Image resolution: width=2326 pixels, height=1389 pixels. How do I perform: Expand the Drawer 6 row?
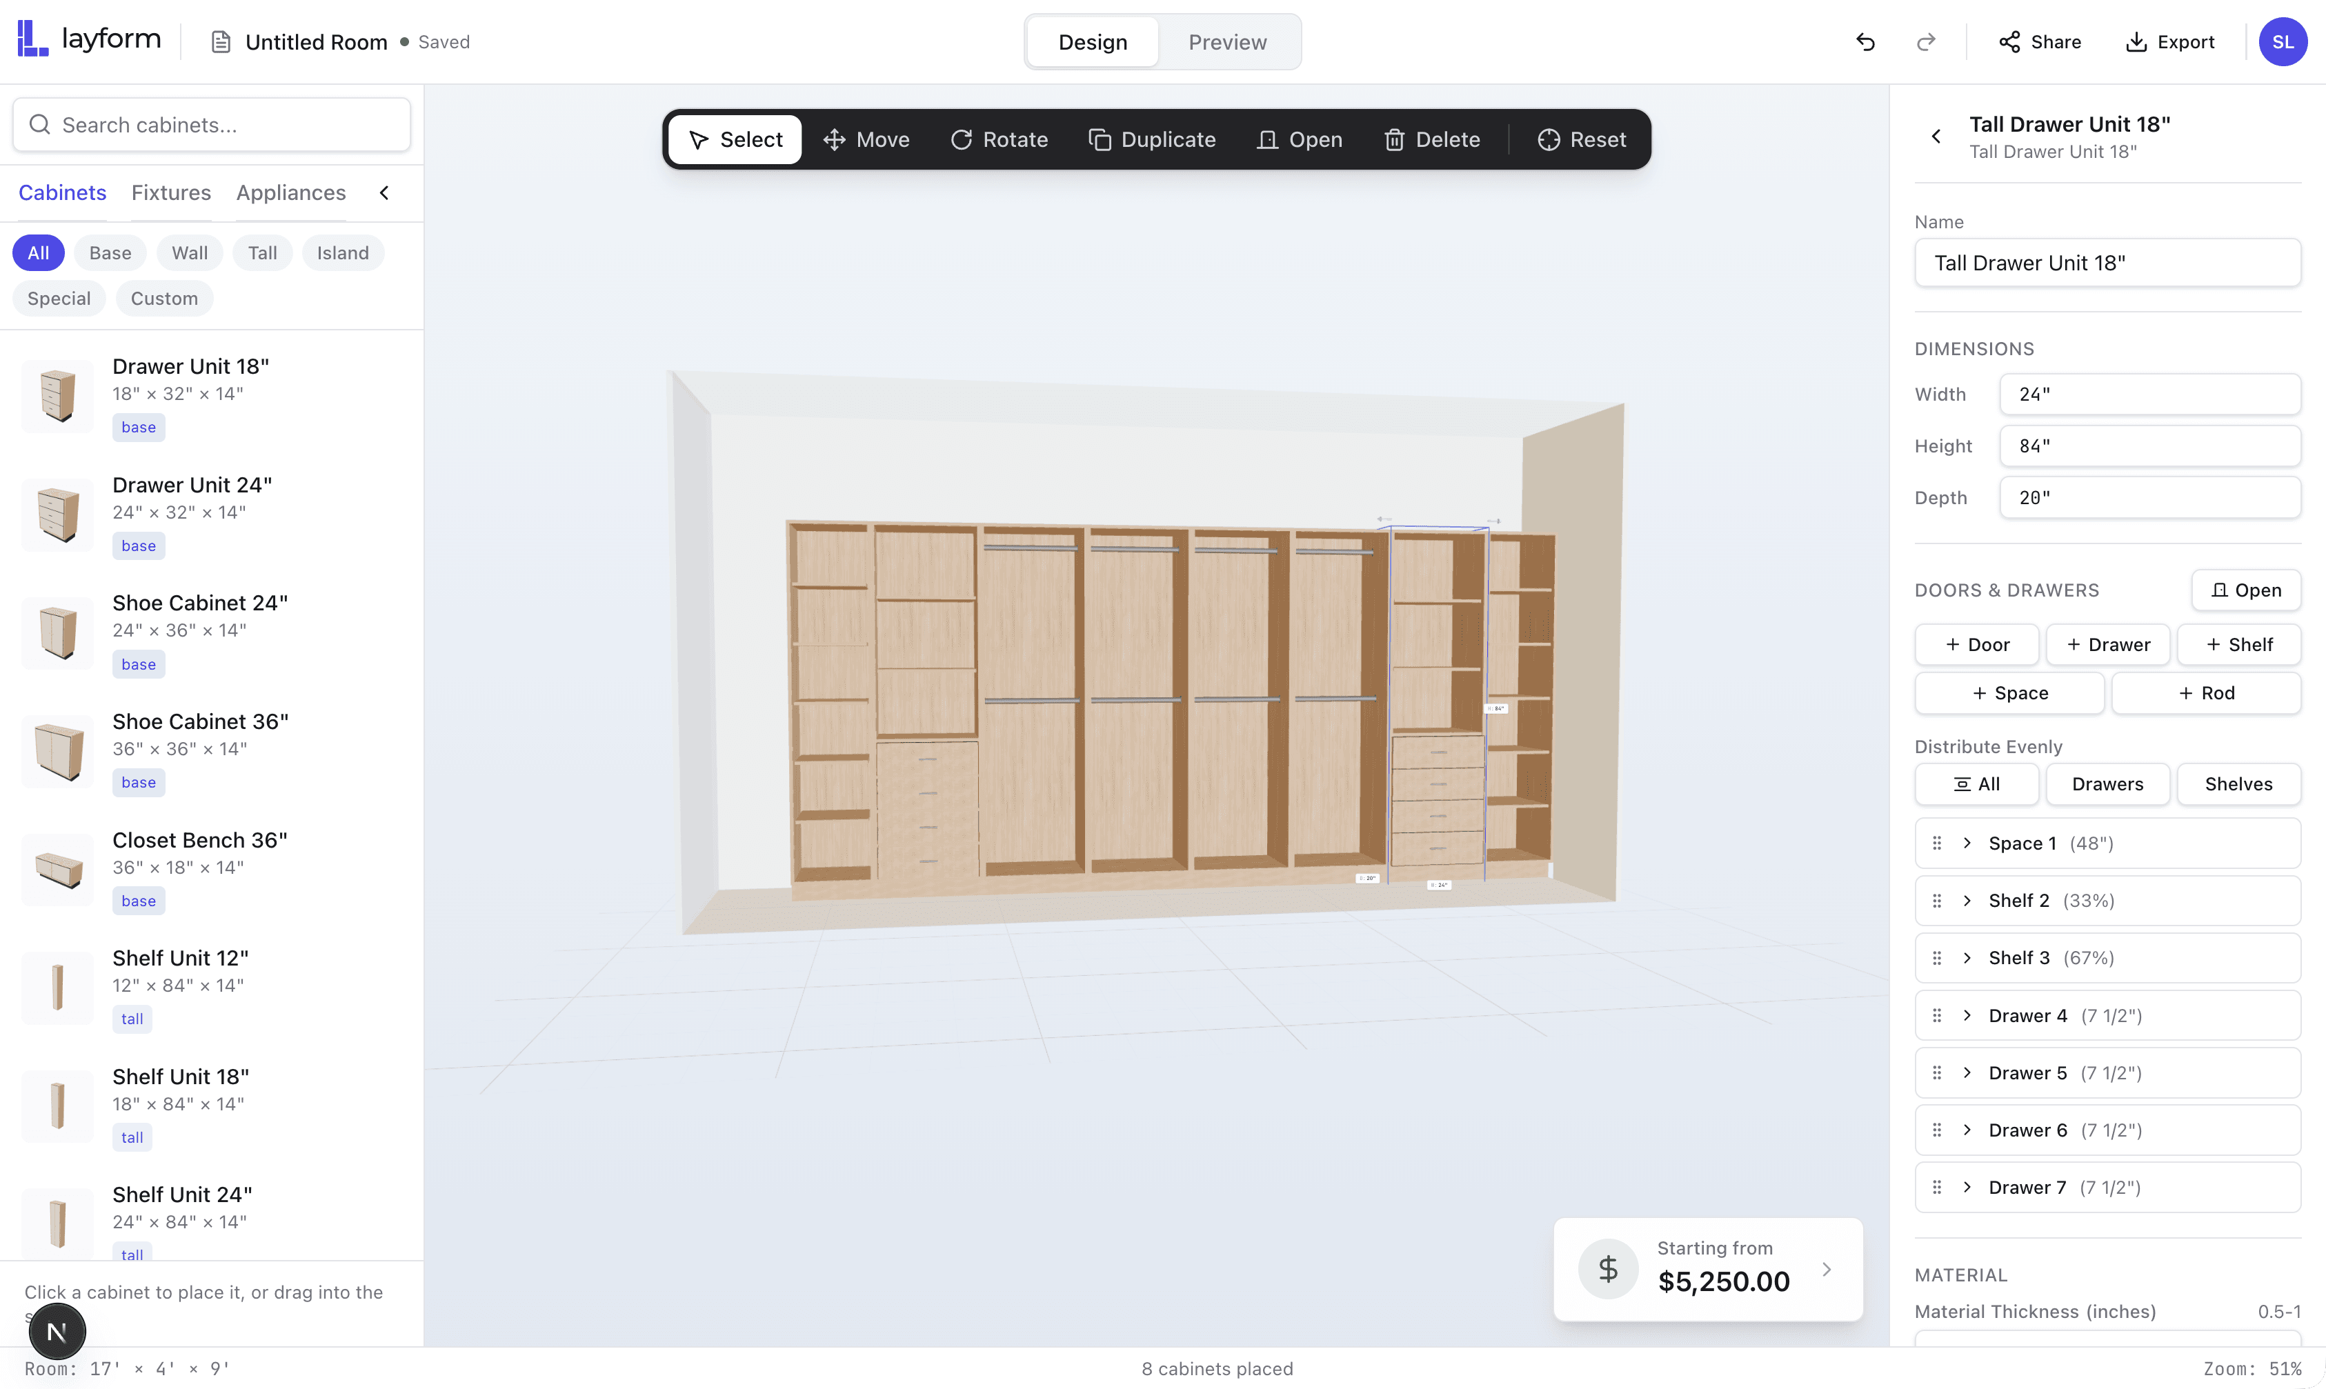click(x=1967, y=1130)
